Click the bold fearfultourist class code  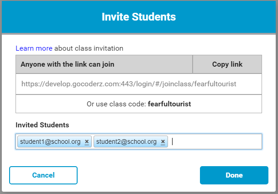169,104
